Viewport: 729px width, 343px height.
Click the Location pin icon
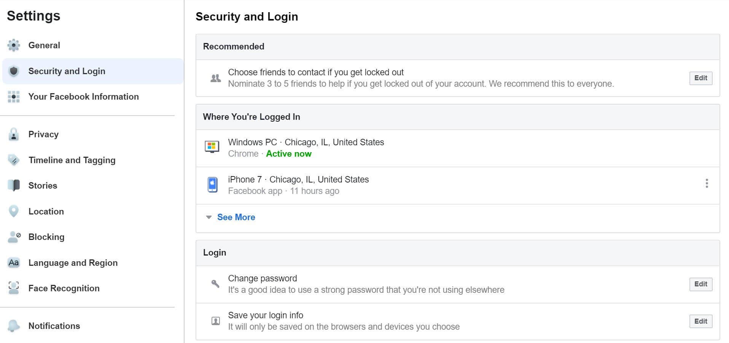point(14,211)
